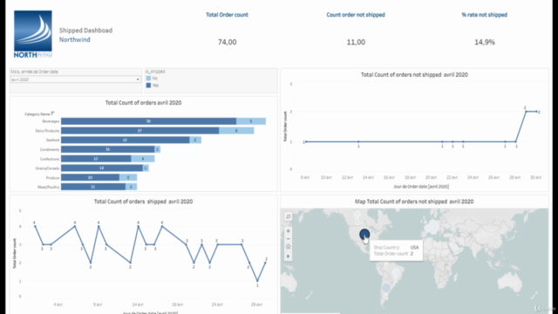Click the 'Confections' category label

click(x=50, y=159)
